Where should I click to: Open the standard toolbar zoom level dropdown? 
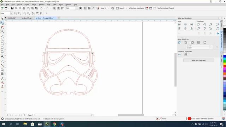coord(77,8)
